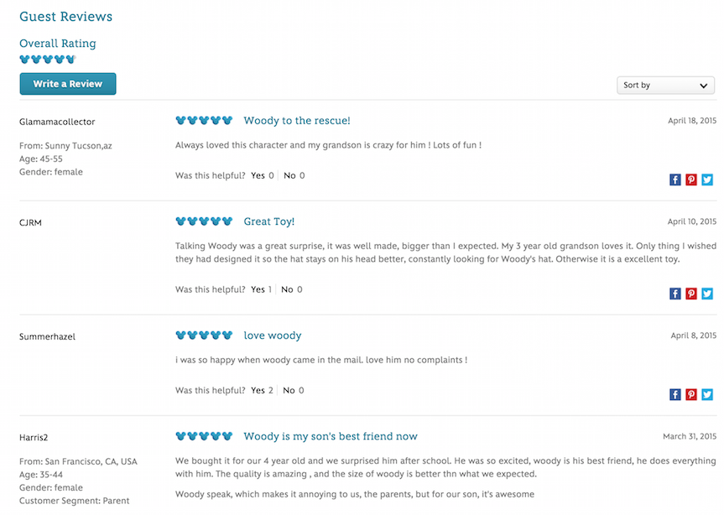
Task: Tweet the love woody review
Action: coord(706,394)
